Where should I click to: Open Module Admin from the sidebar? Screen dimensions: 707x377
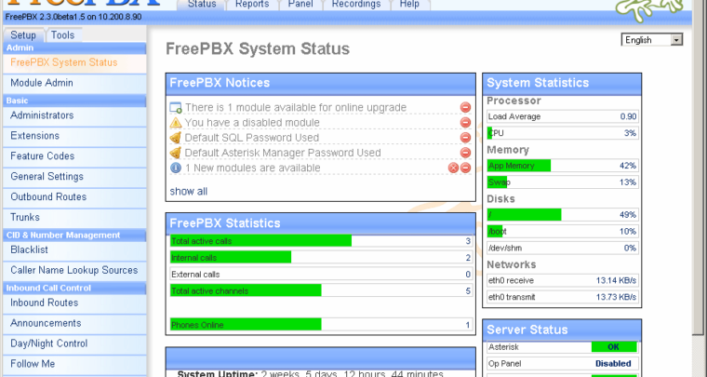(x=42, y=83)
